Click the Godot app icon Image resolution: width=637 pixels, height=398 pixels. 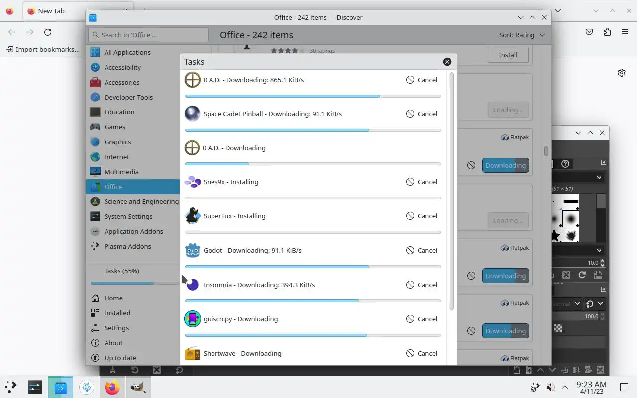(x=193, y=250)
